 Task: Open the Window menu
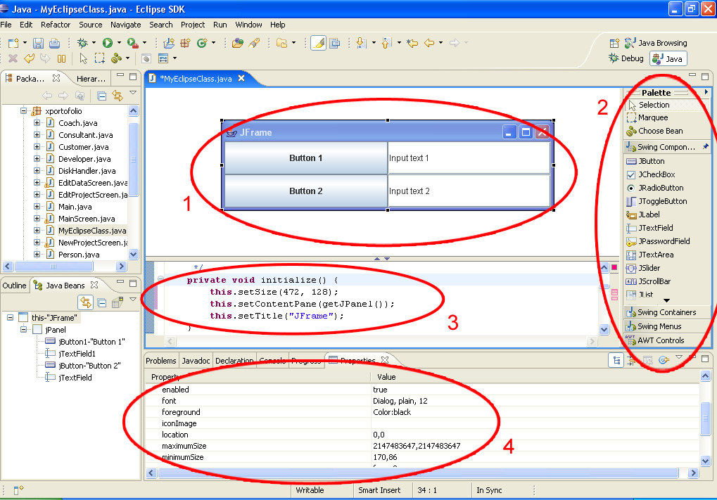pos(248,25)
